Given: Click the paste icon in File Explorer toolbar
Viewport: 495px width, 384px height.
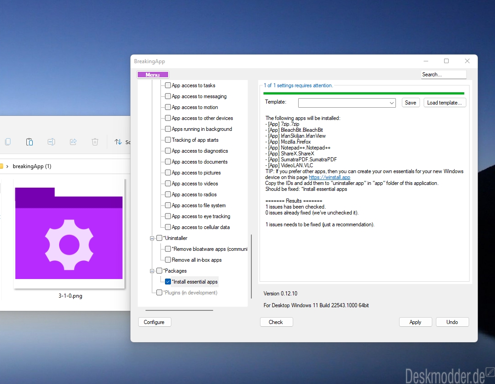Looking at the screenshot, I should pos(30,142).
